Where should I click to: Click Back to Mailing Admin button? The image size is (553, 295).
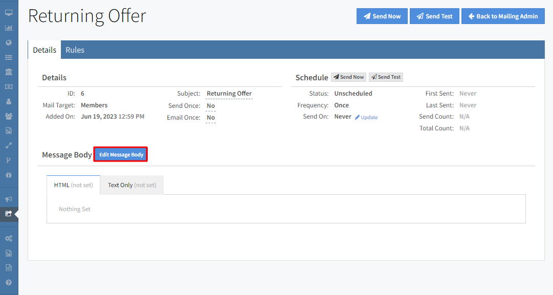[x=502, y=16]
